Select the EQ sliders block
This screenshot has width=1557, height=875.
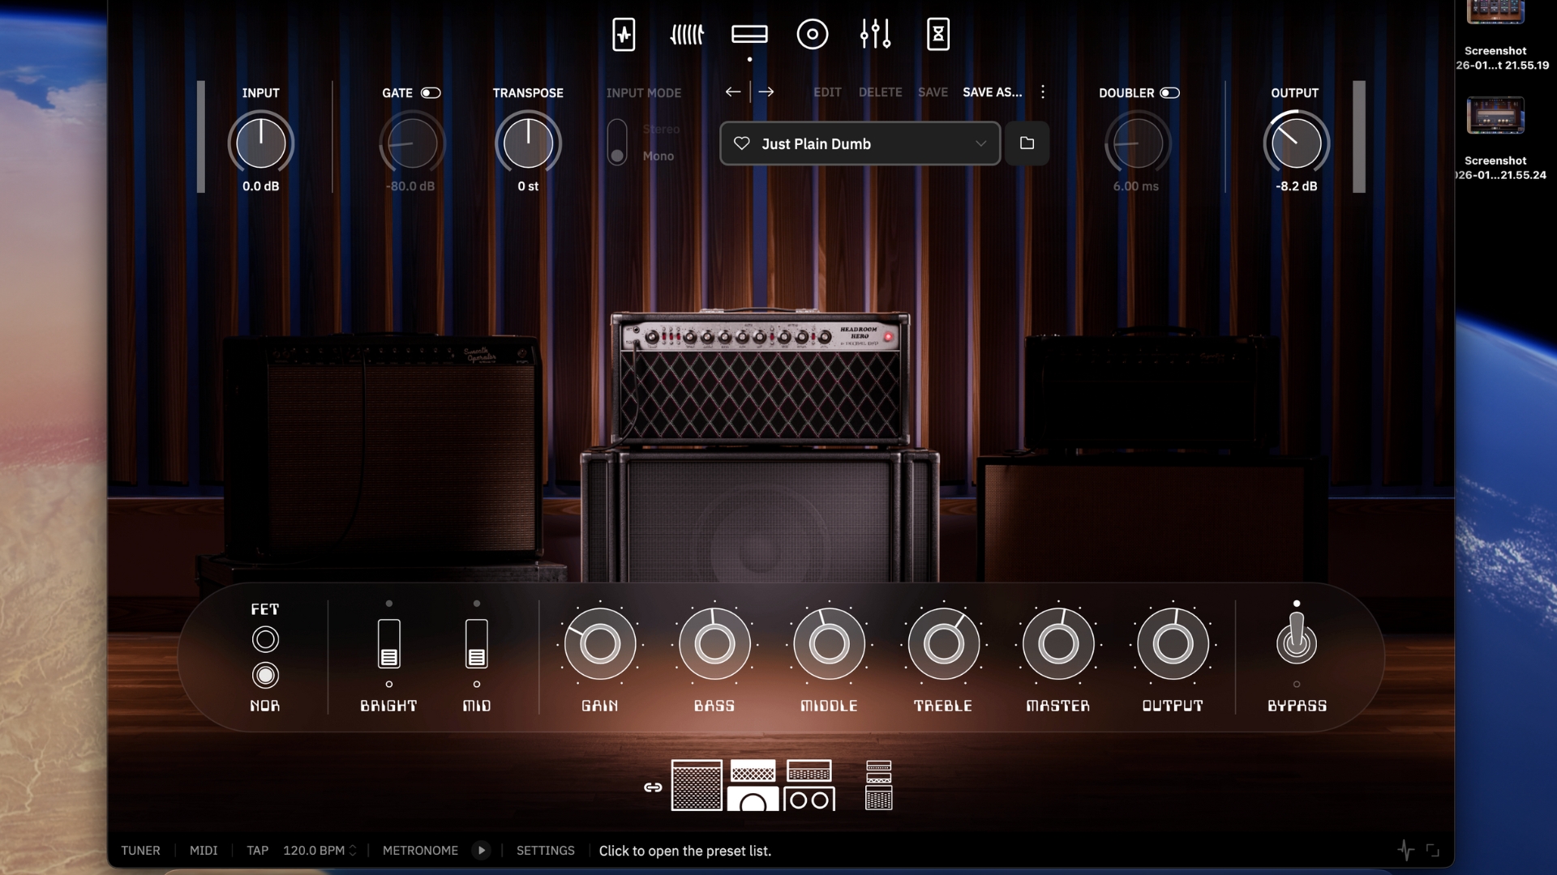pos(875,33)
